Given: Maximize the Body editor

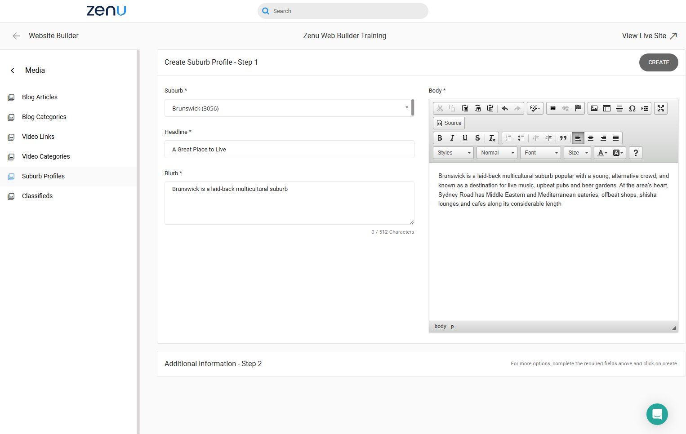Looking at the screenshot, I should (661, 108).
